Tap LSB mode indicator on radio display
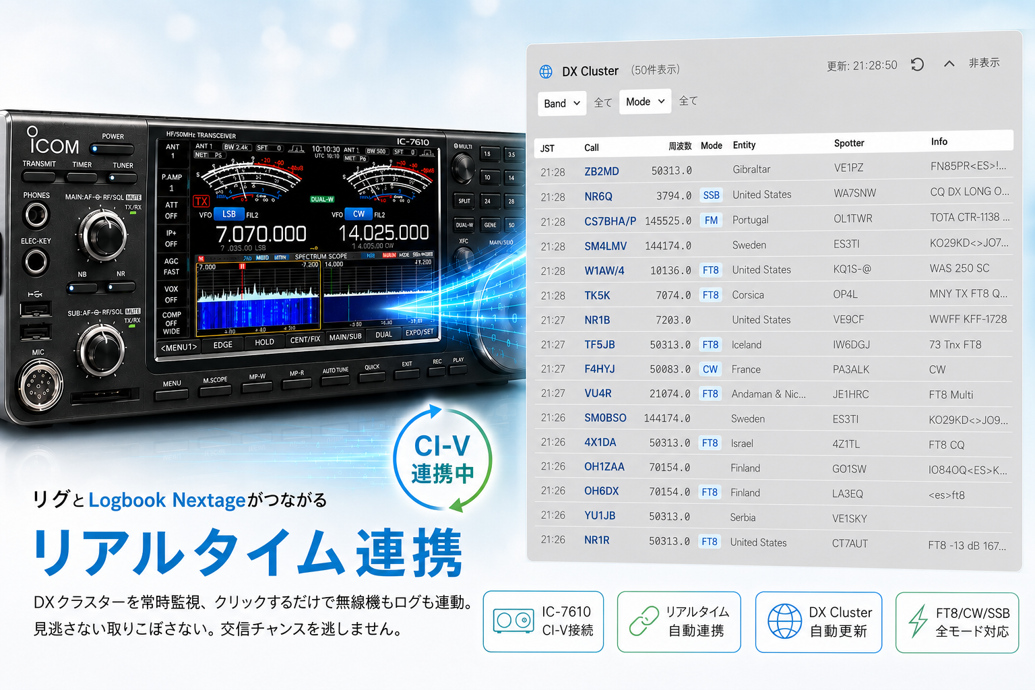Viewport: 1035px width, 690px height. click(x=229, y=214)
